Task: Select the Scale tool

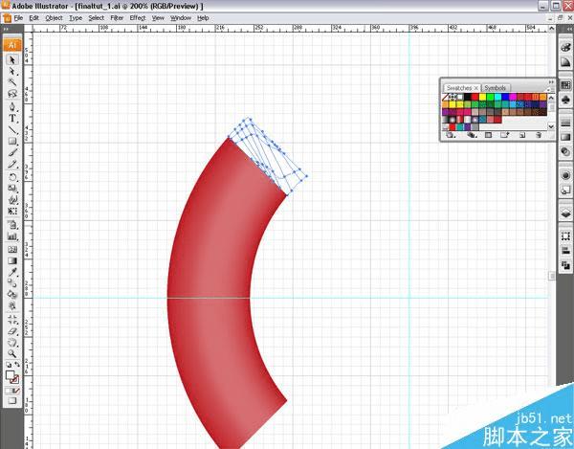Action: click(x=12, y=189)
